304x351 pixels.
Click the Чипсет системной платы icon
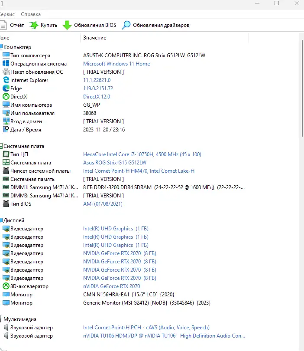(6, 171)
